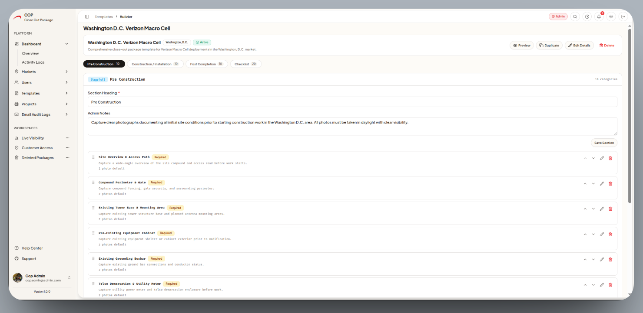Edit the Pre-Existing Equipment Cabinet category

602,234
